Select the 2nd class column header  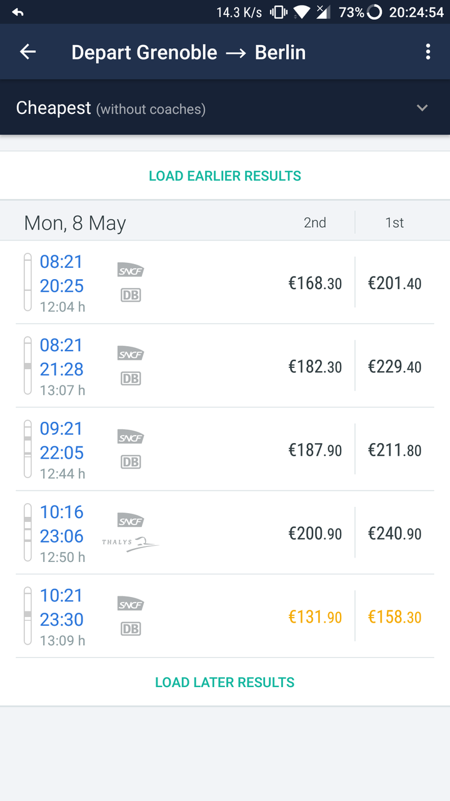coord(315,222)
